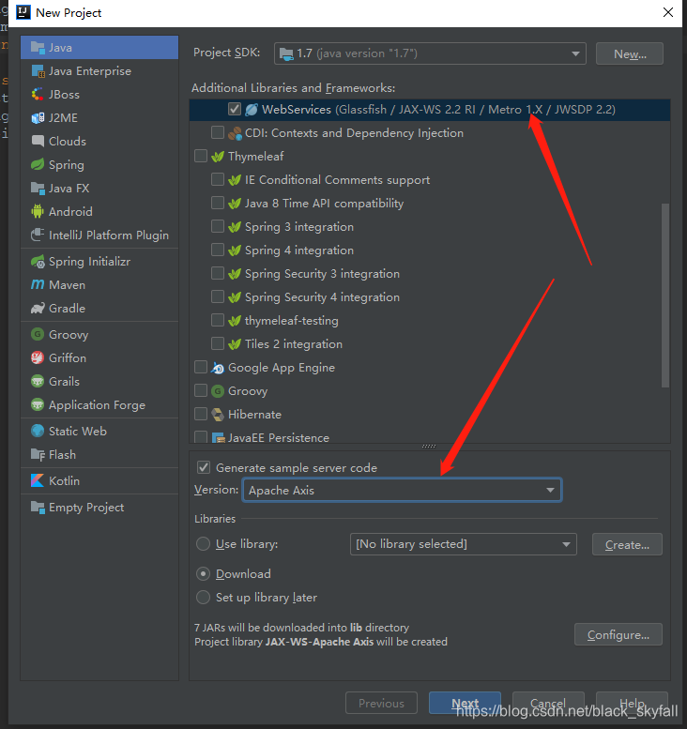Click the Spring Initializr icon
The width and height of the screenshot is (687, 729).
click(38, 261)
